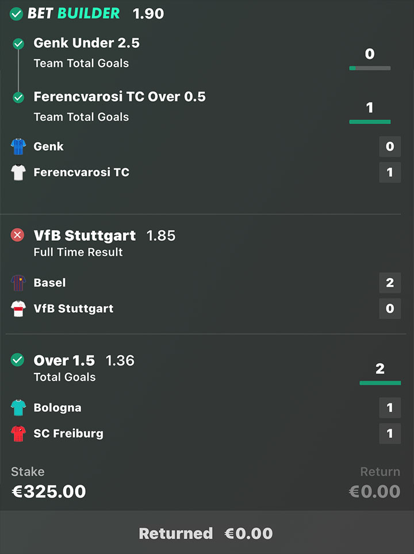Click the checkmark beside Ferencvarosi TC Over 0.5

[18, 98]
